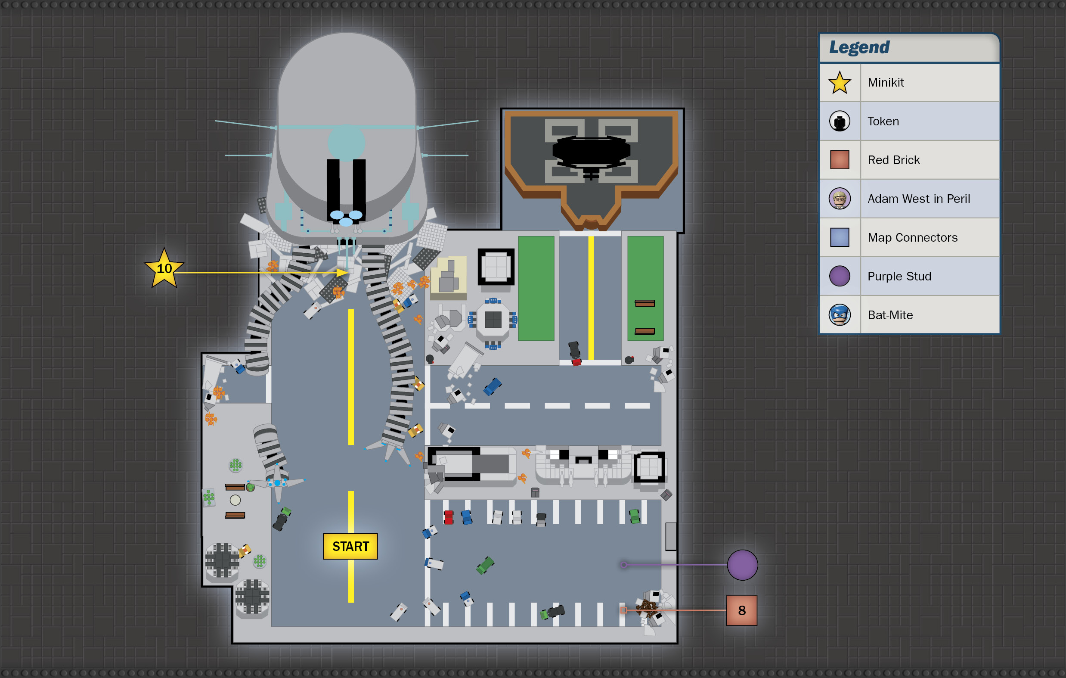
Task: Click the Minikit star icon in the legend
Action: coord(840,83)
